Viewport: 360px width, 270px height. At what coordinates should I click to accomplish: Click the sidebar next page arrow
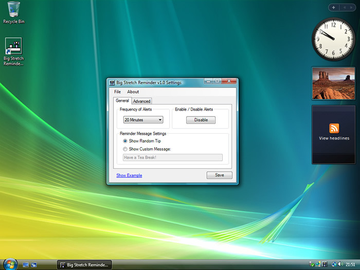point(351,8)
